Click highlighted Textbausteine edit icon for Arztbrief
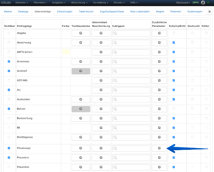This screenshot has height=172, width=214. pos(81,71)
